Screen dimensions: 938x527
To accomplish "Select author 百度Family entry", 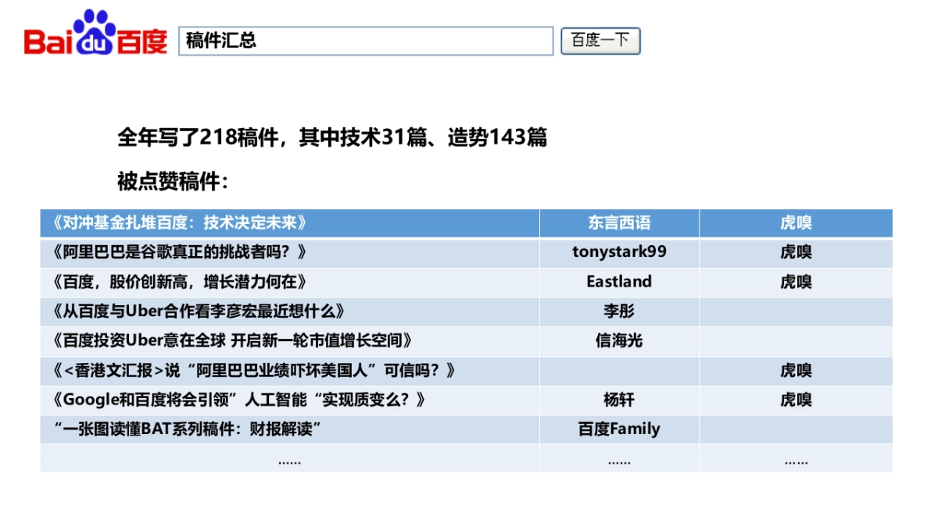I will [x=618, y=429].
